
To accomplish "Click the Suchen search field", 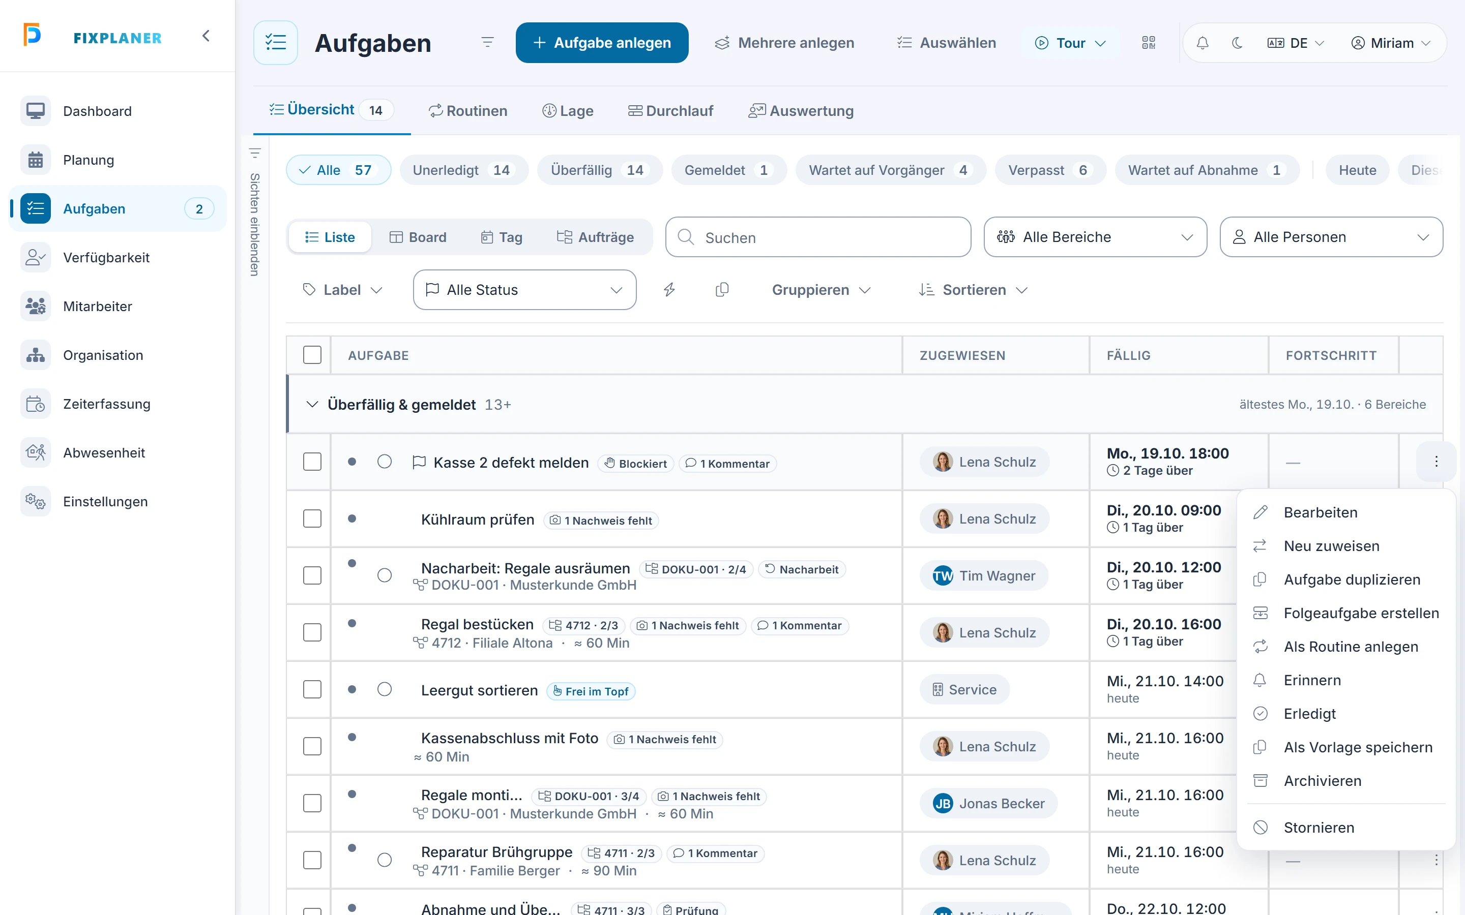I will point(818,237).
